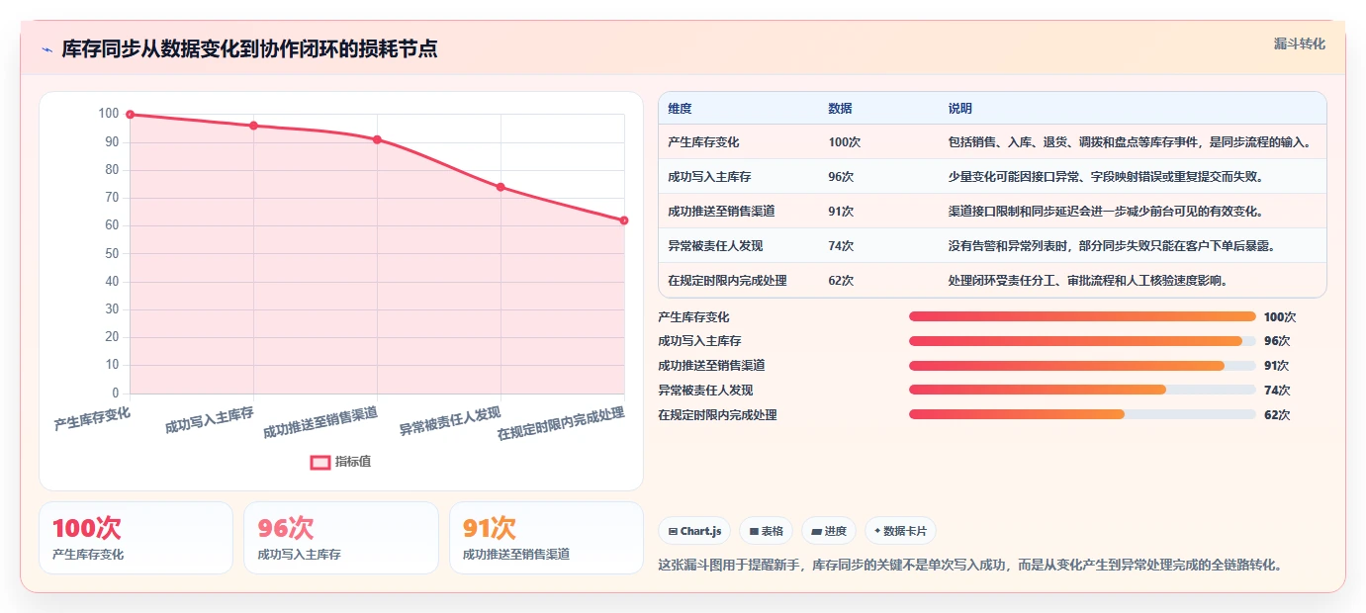Click table cell 成功写入主库存
The width and height of the screenshot is (1366, 613).
pyautogui.click(x=709, y=177)
